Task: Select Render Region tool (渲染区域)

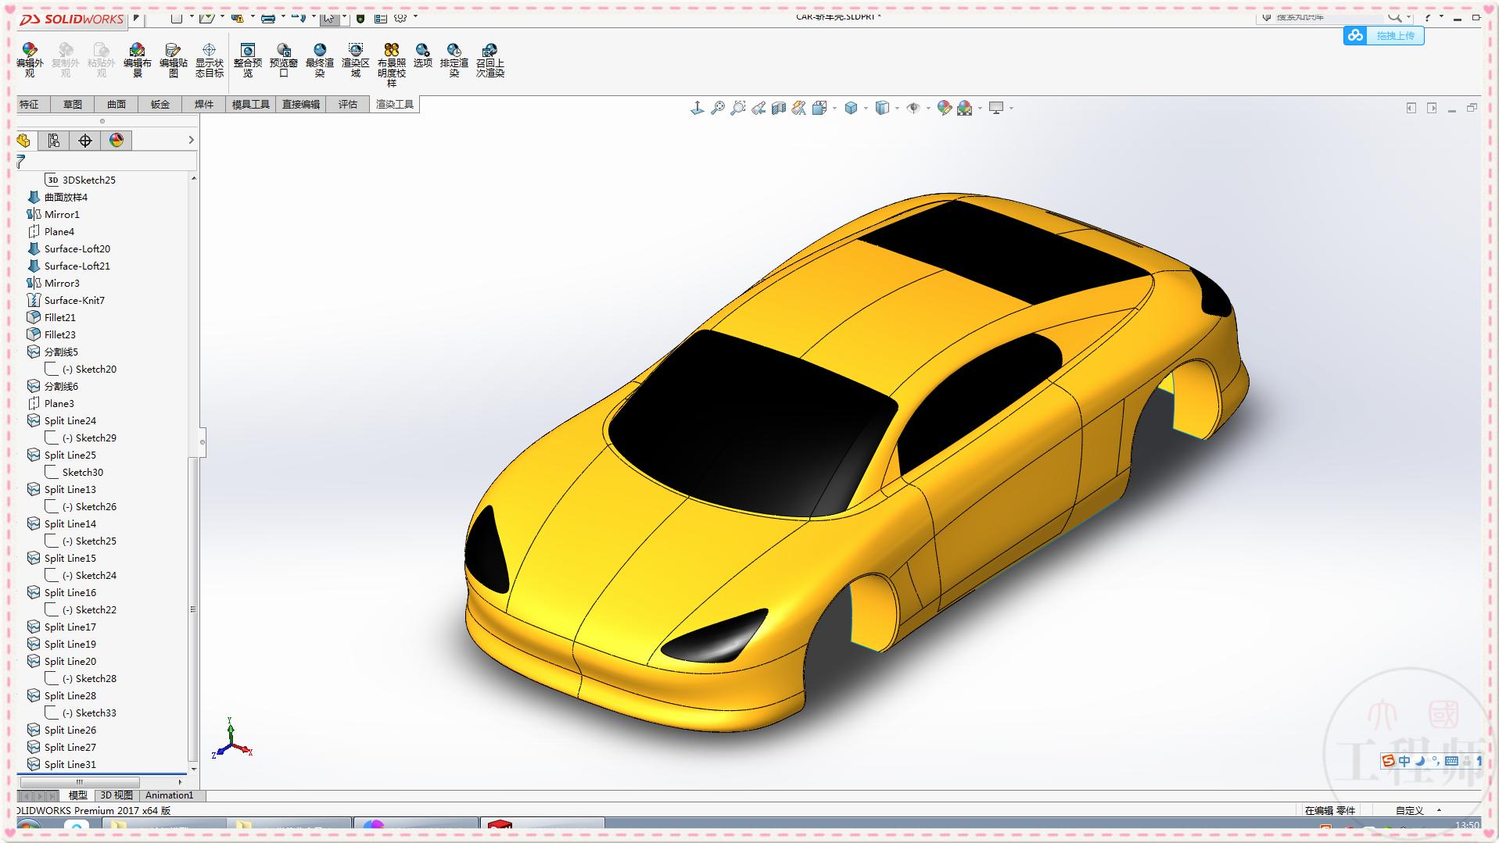Action: (x=357, y=59)
